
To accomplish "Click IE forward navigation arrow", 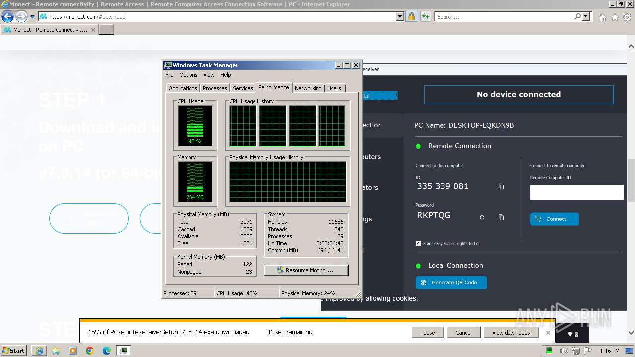I will (x=21, y=16).
